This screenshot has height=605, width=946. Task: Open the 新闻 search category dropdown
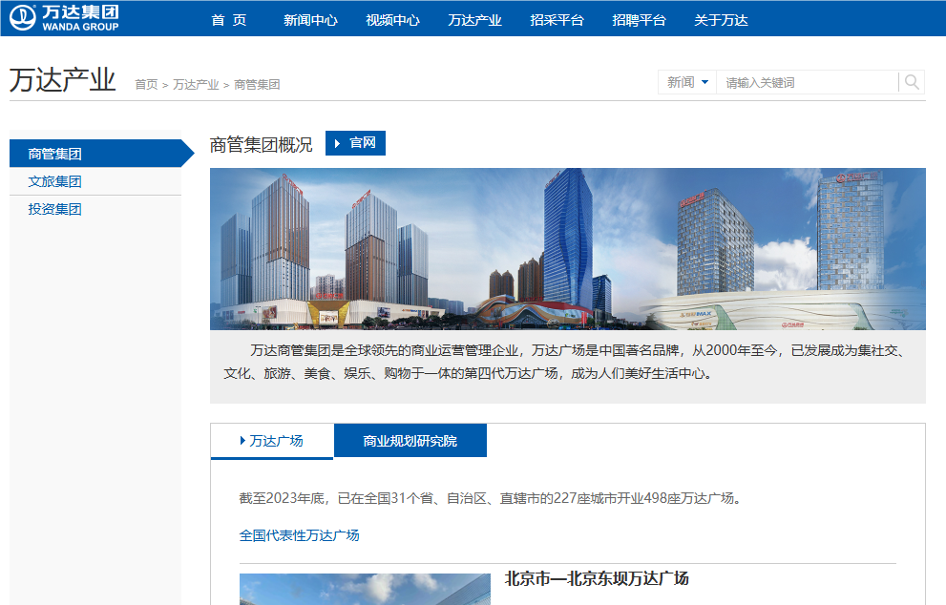click(687, 83)
